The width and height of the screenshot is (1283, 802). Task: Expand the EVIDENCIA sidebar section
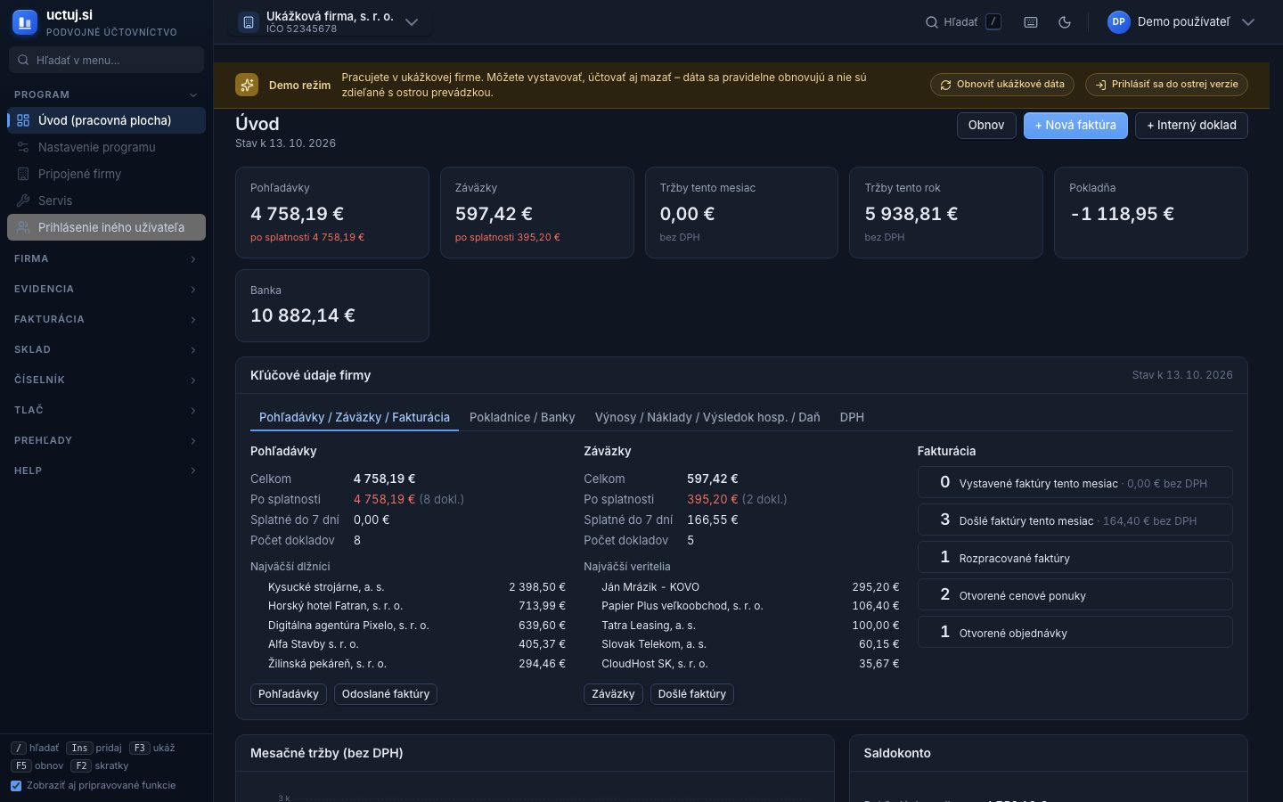tap(106, 289)
